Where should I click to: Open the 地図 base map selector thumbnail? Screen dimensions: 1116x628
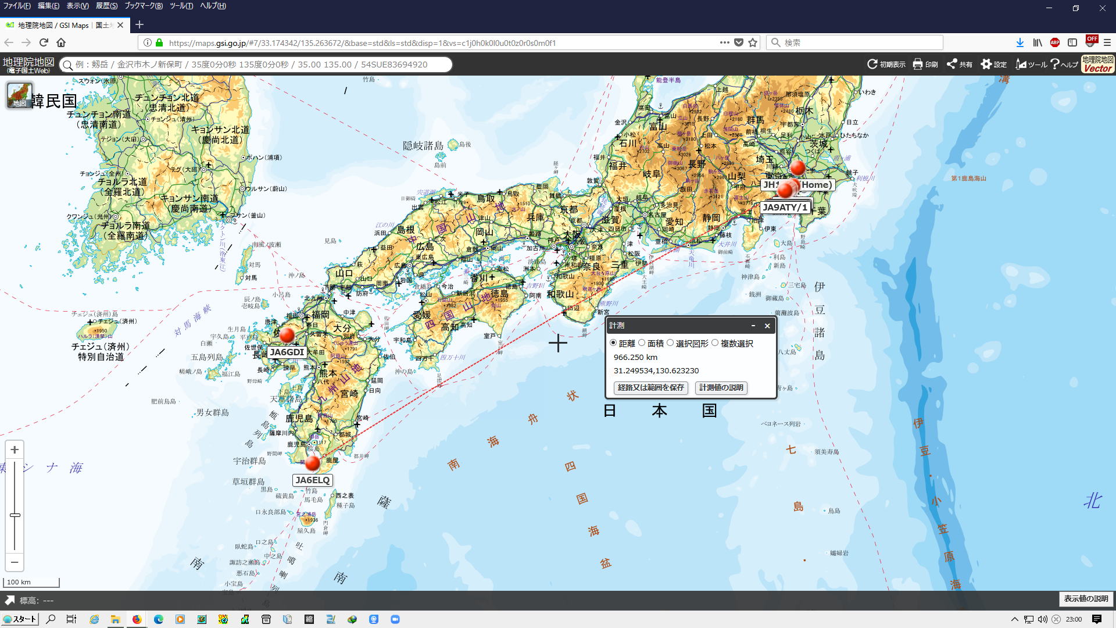tap(20, 95)
